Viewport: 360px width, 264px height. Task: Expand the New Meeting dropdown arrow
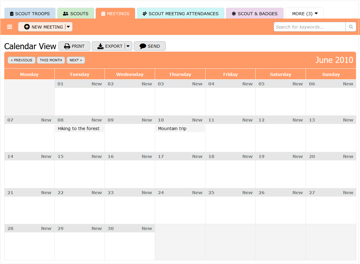coord(68,27)
